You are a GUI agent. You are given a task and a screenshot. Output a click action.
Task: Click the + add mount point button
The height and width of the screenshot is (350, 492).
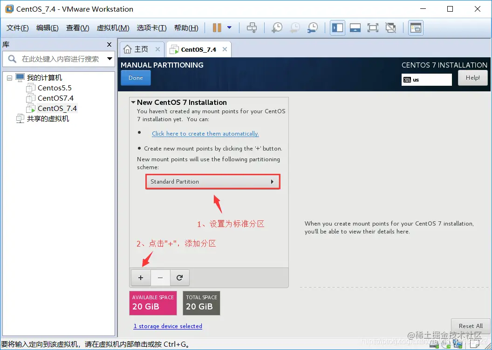pos(141,278)
